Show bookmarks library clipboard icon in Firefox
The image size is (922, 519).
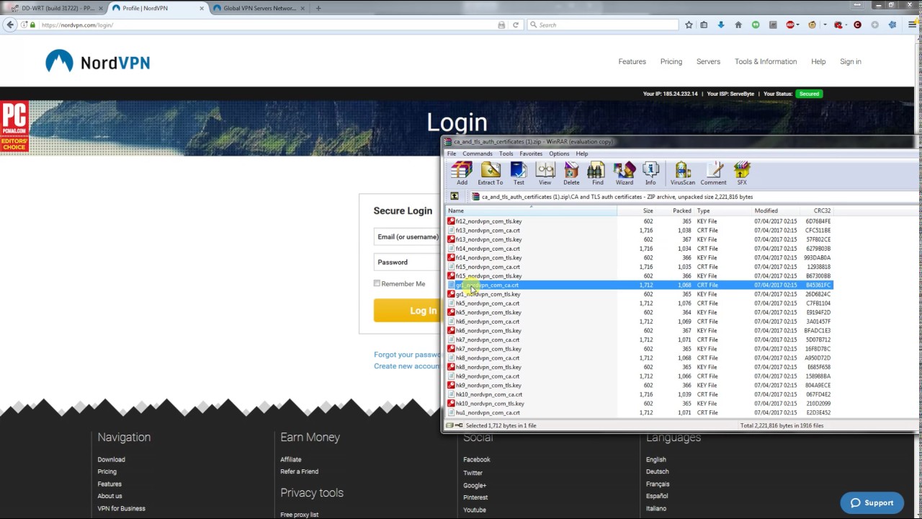[x=704, y=25]
